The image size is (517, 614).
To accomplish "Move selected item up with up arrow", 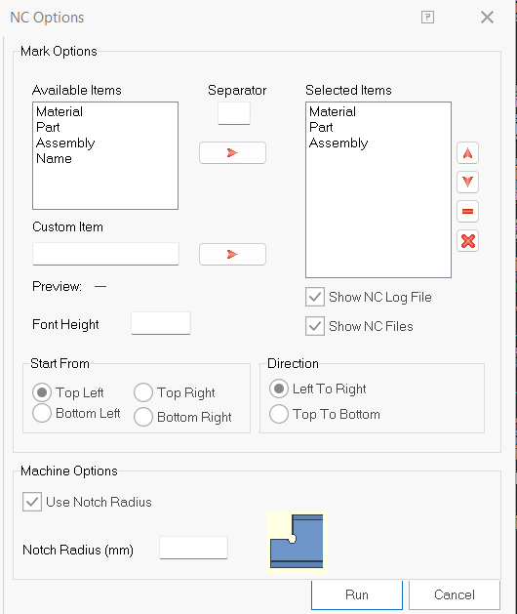I will pyautogui.click(x=467, y=152).
